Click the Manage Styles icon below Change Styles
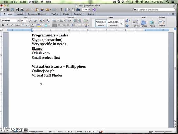 127,25
